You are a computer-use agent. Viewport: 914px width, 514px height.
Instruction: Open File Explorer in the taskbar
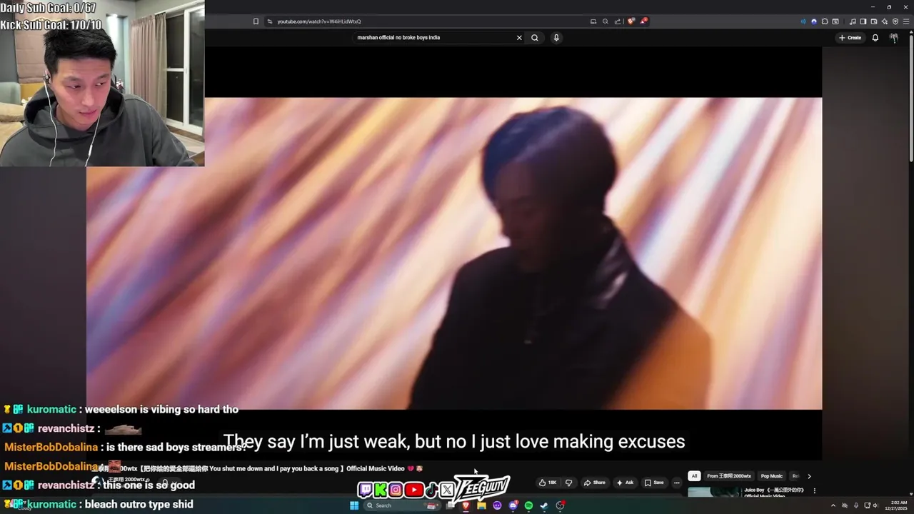pyautogui.click(x=481, y=505)
